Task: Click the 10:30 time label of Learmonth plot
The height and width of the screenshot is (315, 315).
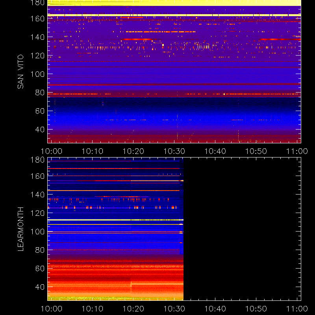Action: [x=174, y=309]
